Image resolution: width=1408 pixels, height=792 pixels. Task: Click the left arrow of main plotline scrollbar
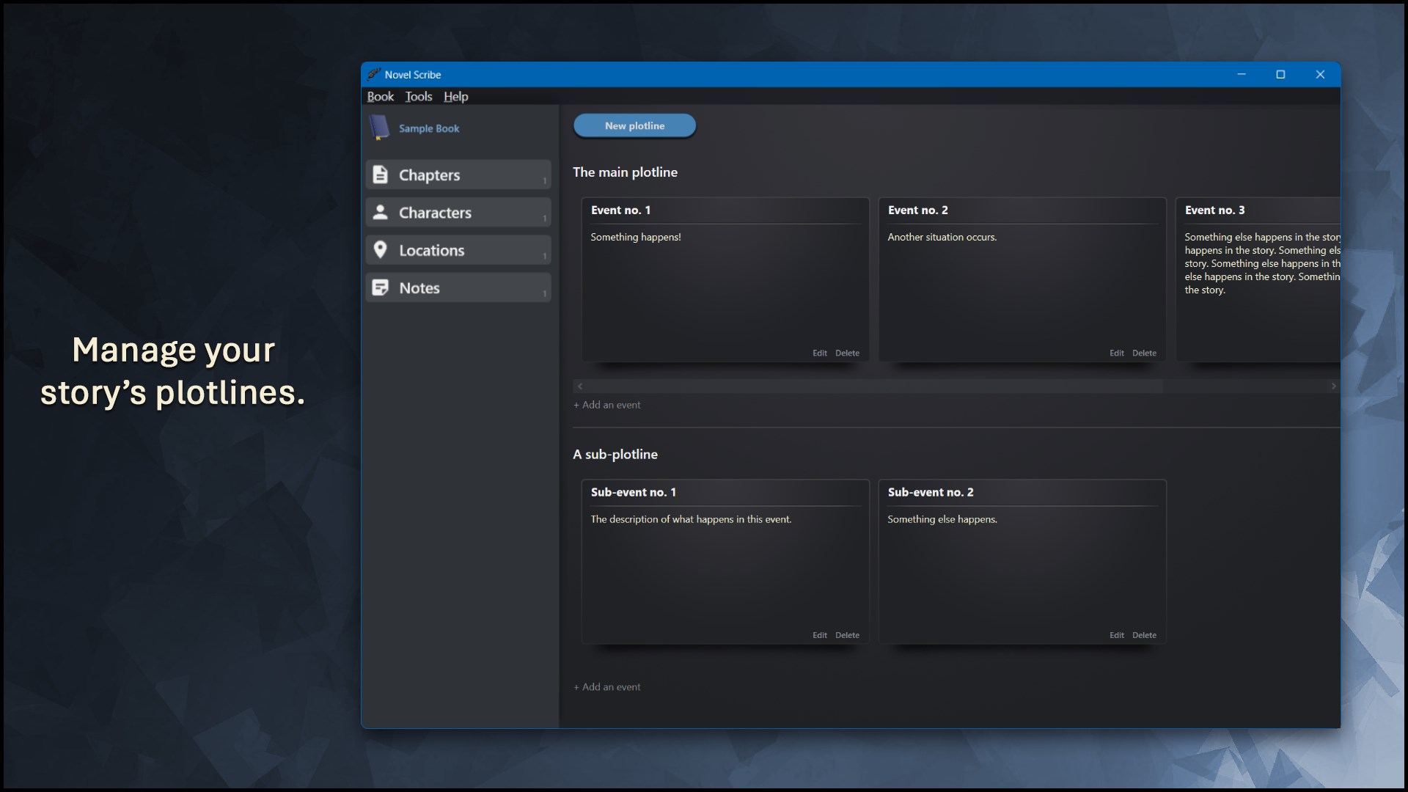click(x=579, y=386)
